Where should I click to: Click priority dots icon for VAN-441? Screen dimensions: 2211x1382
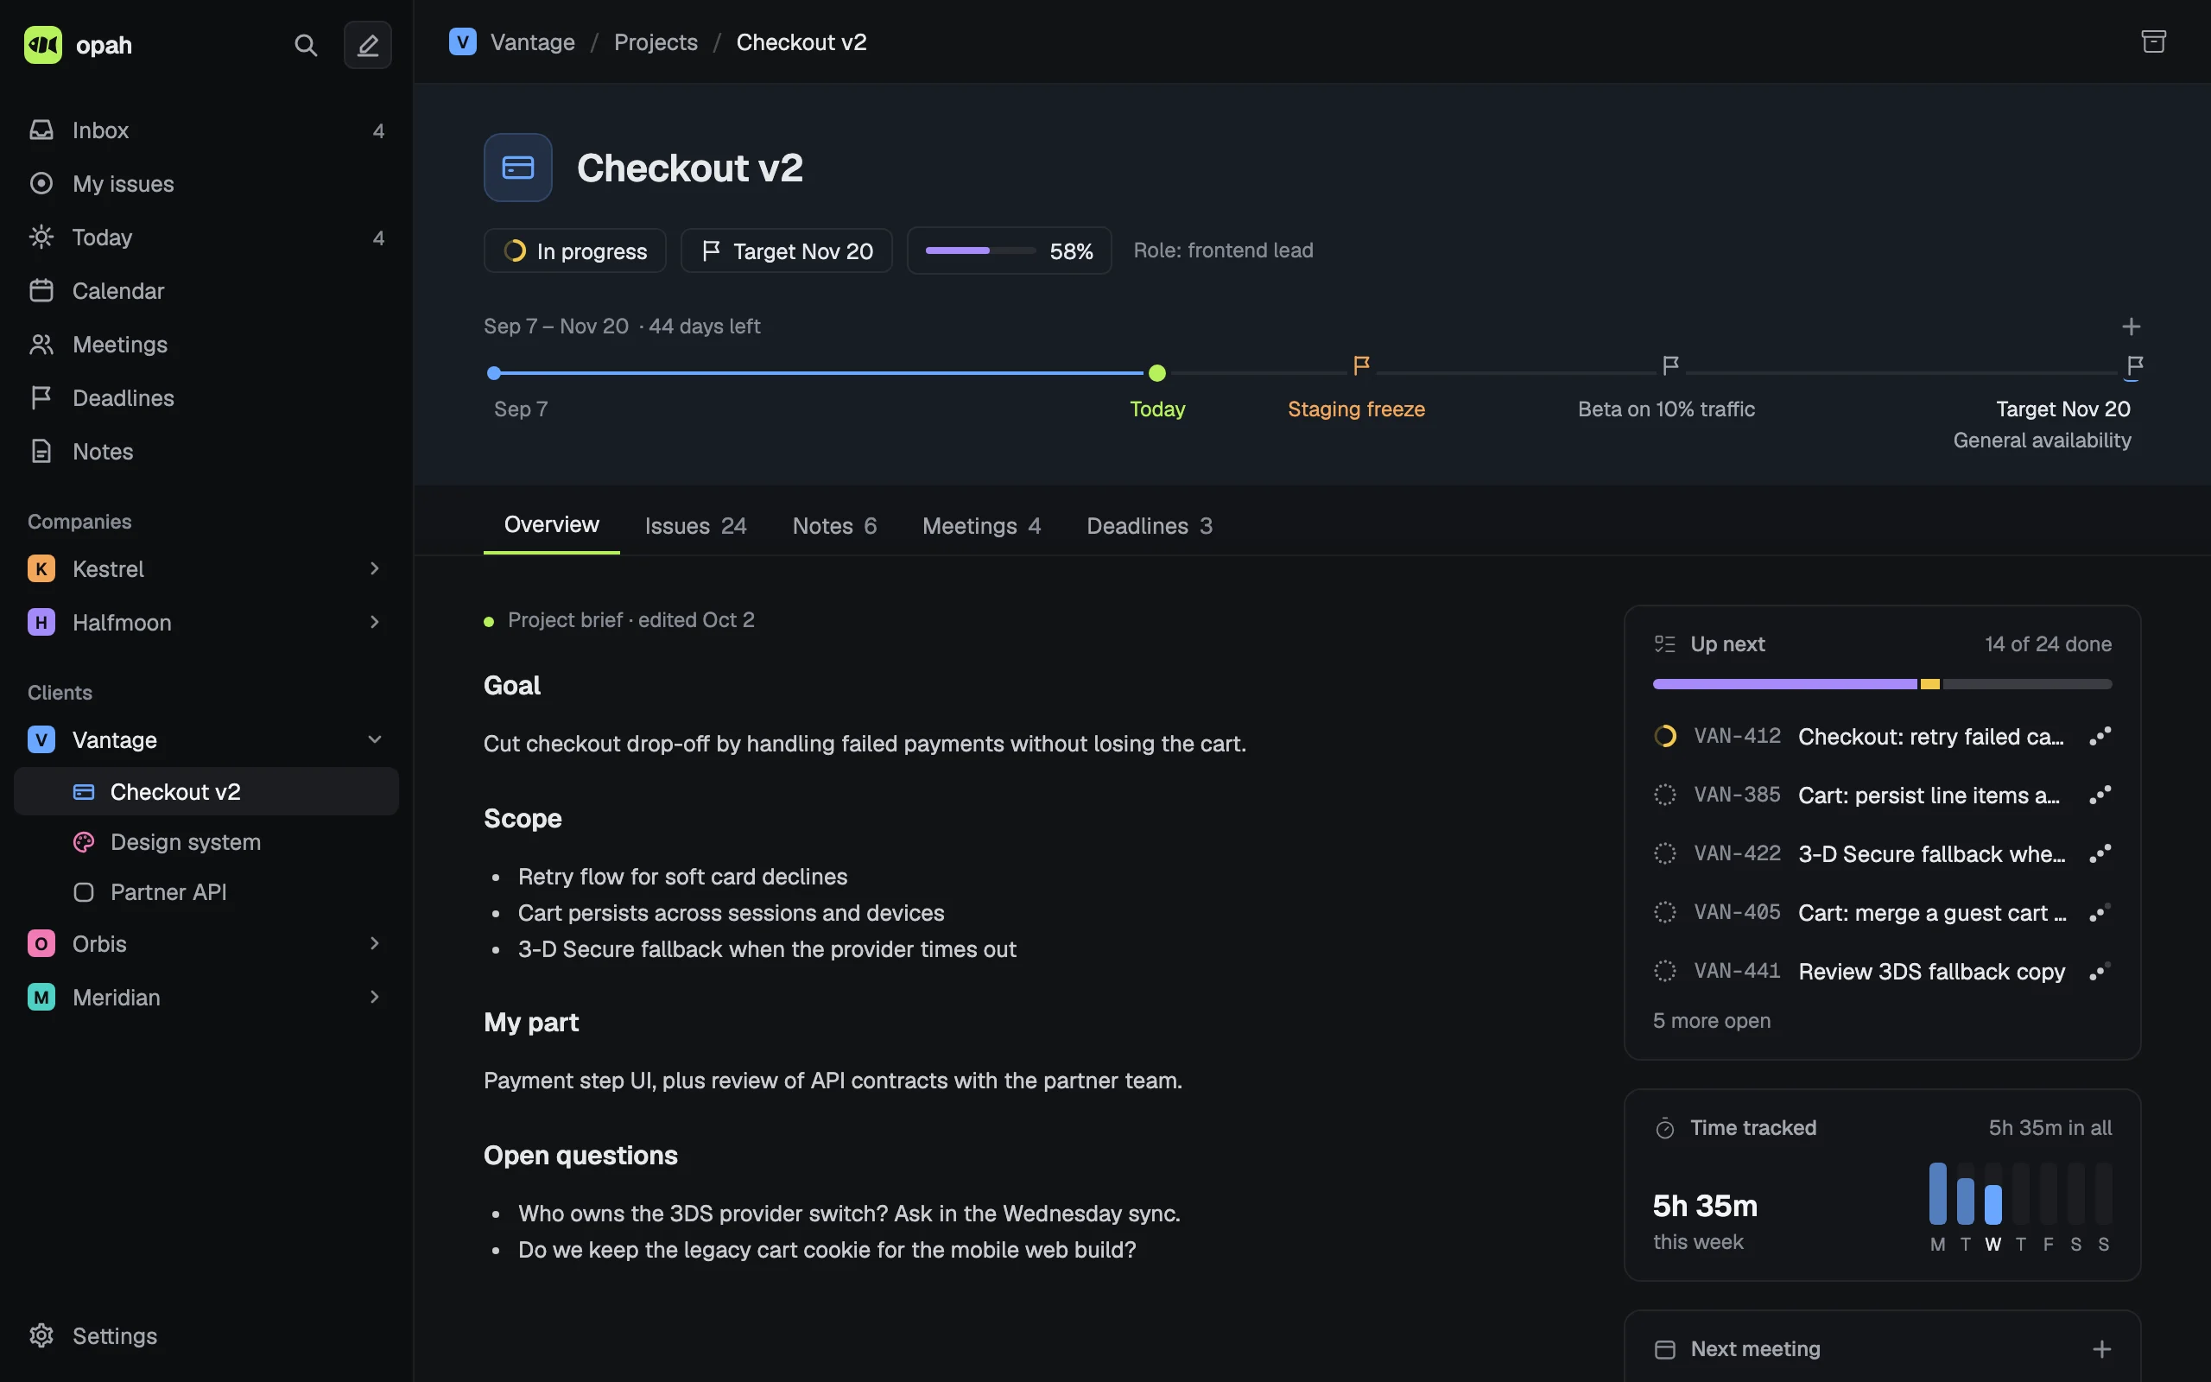point(2100,972)
